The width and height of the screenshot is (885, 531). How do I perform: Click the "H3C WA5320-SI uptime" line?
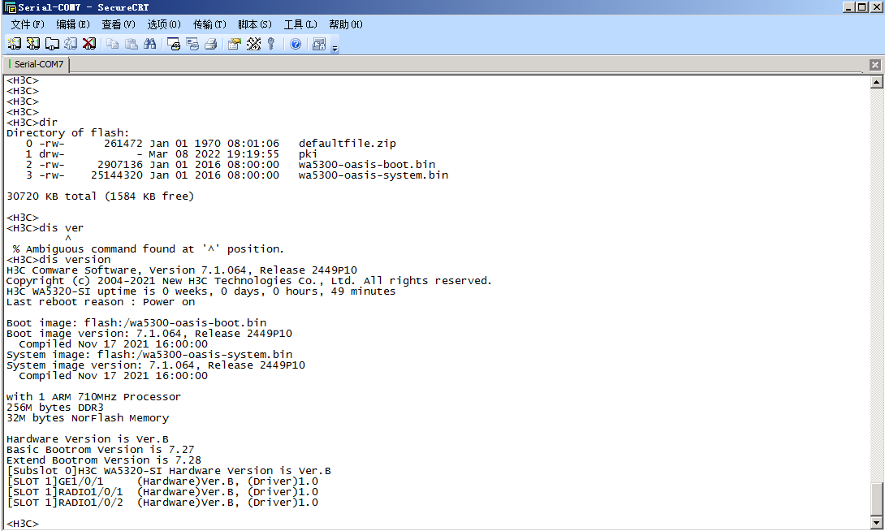coord(201,291)
